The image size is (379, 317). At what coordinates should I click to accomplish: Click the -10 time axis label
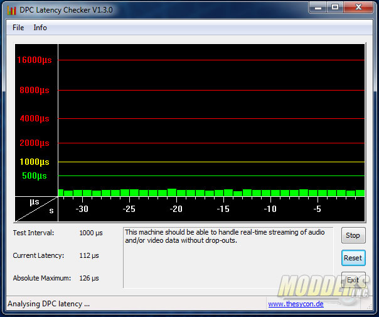(x=270, y=209)
